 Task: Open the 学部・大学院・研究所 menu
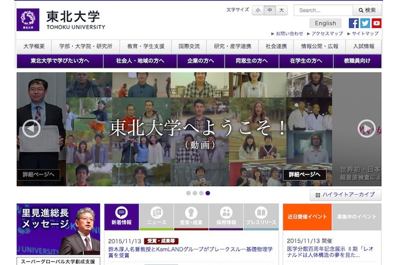86,47
